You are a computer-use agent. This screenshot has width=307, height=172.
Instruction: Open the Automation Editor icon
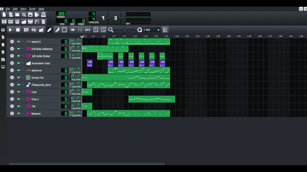24,22
